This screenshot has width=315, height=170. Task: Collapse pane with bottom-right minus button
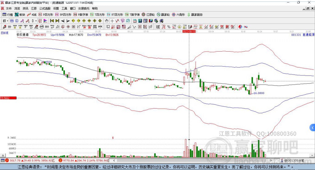[312, 155]
